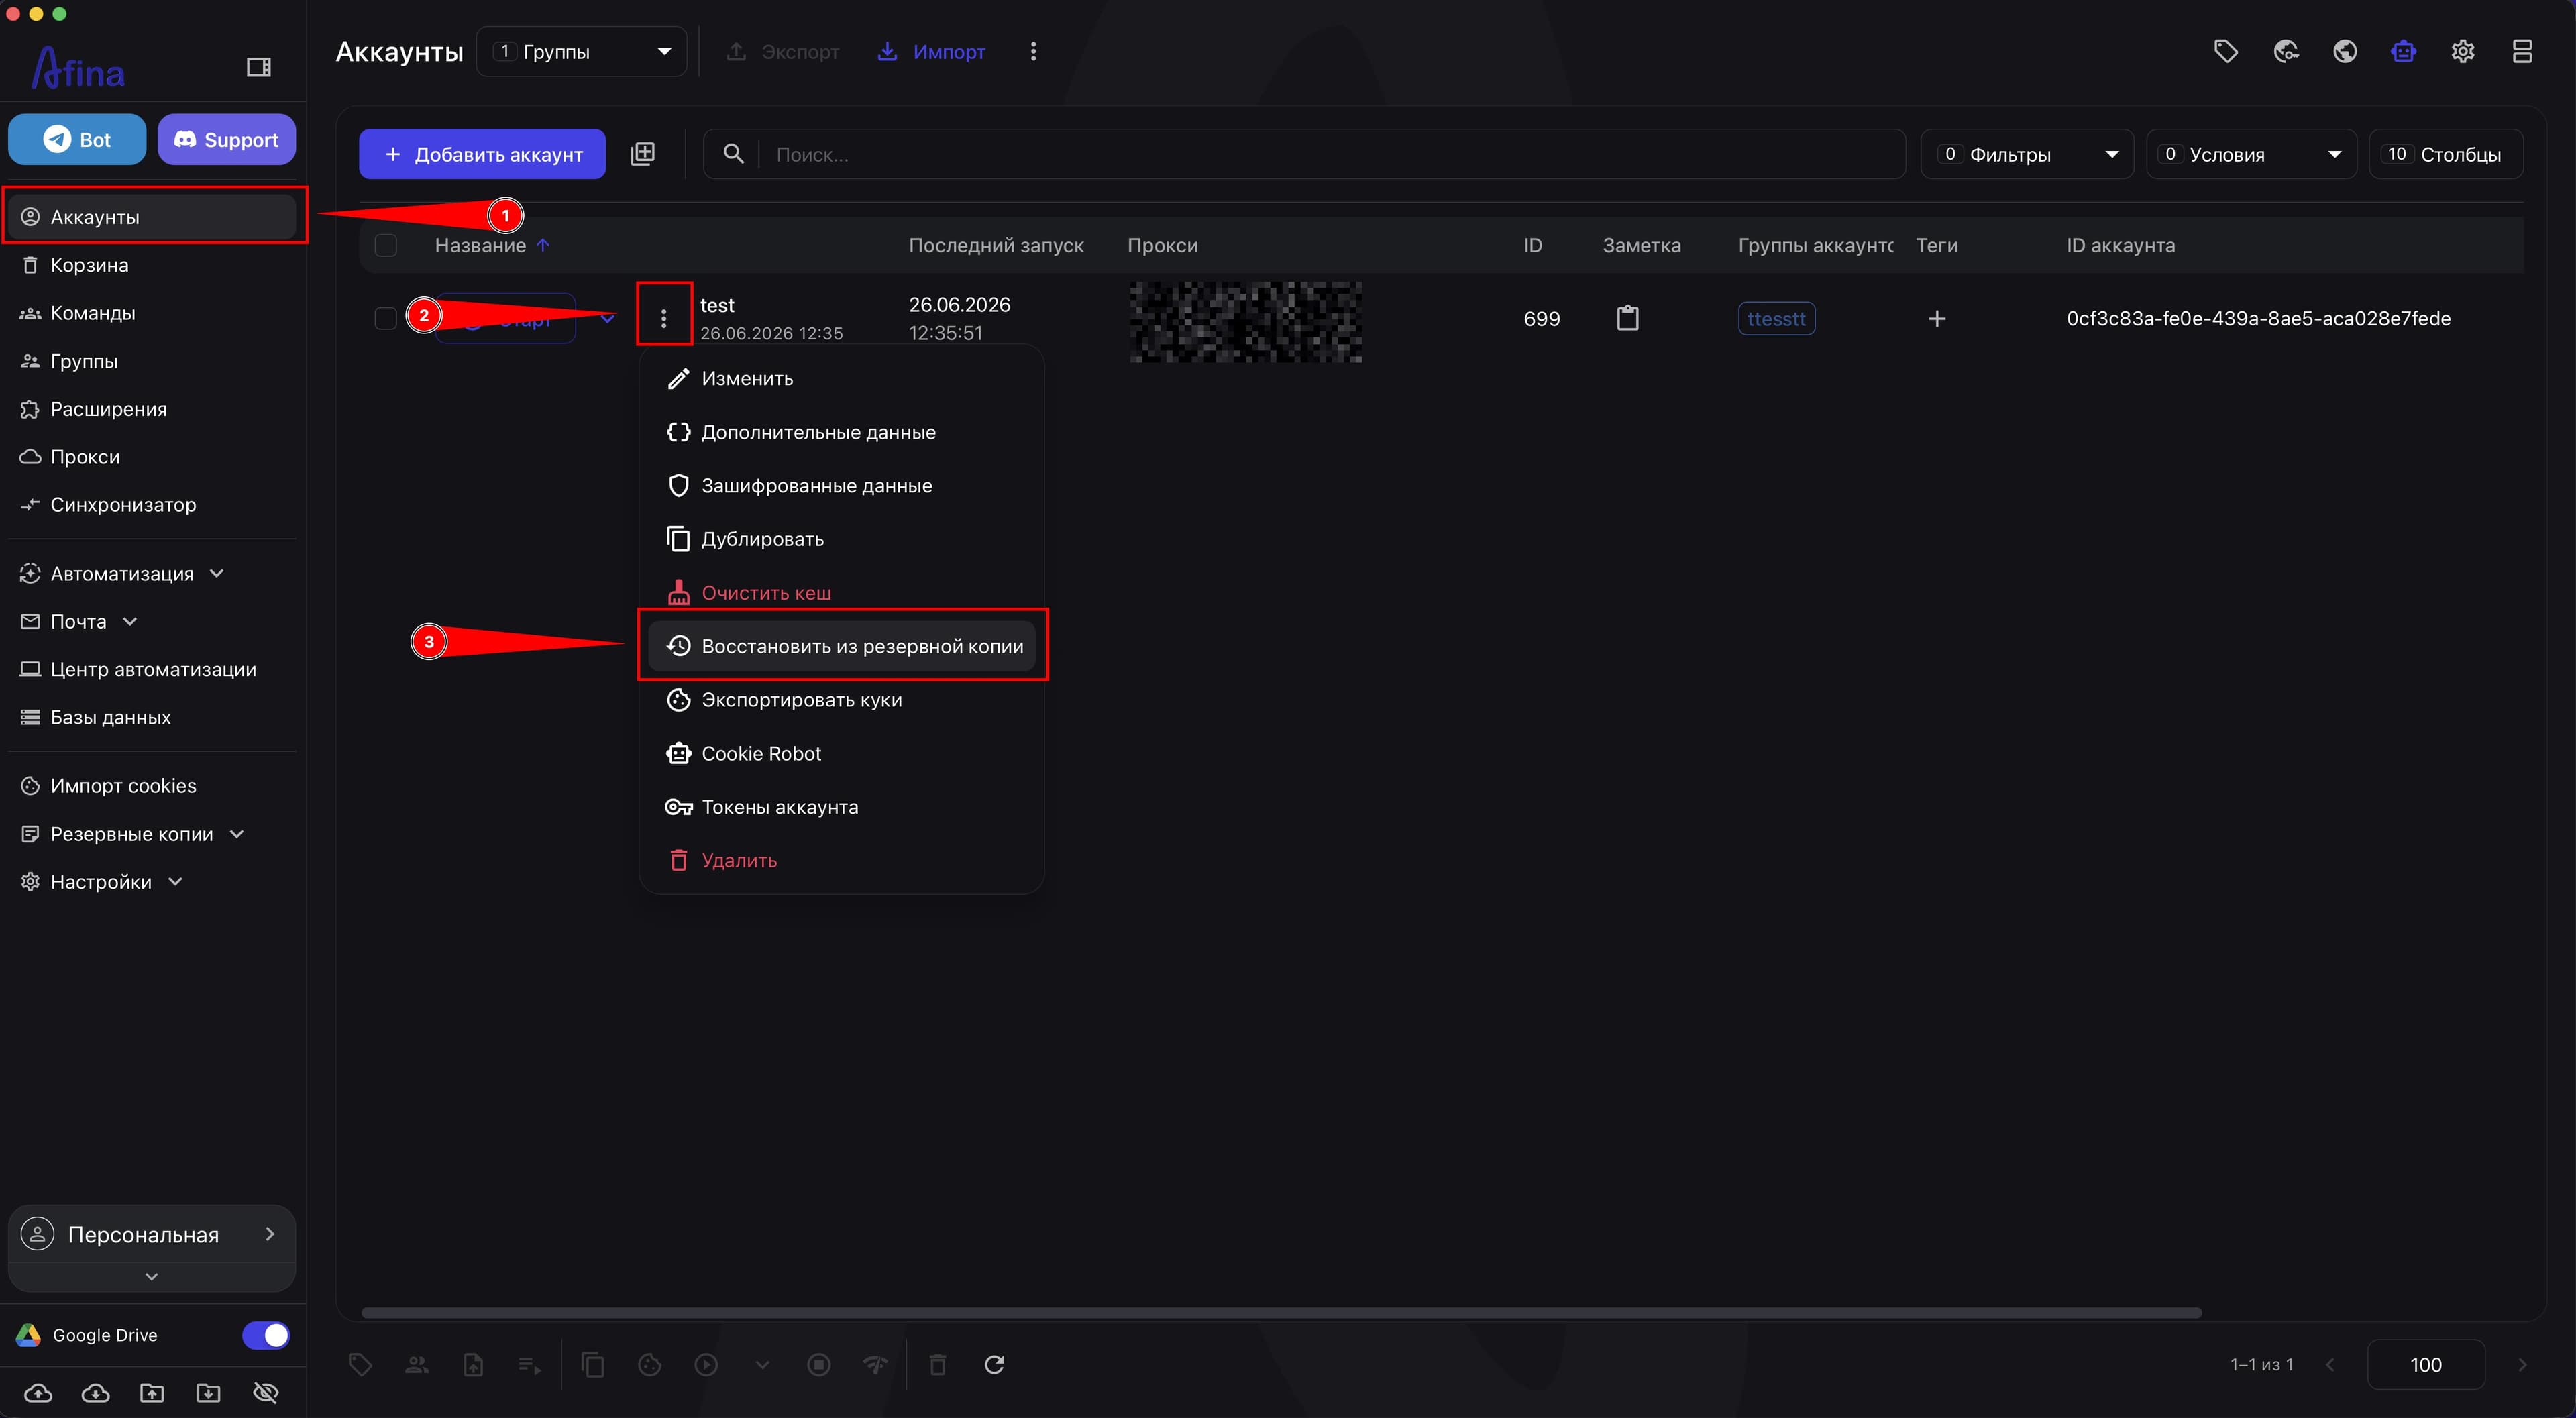Open the Группы dropdown
Image resolution: width=2576 pixels, height=1418 pixels.
click(x=582, y=51)
